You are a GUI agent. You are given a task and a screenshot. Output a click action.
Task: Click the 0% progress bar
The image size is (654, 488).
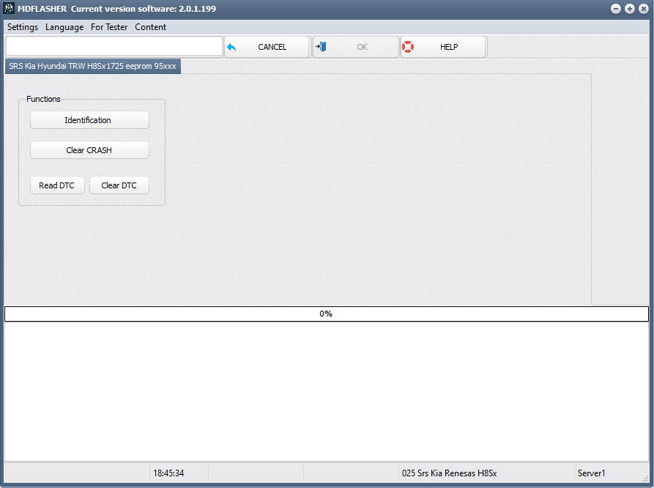click(326, 314)
